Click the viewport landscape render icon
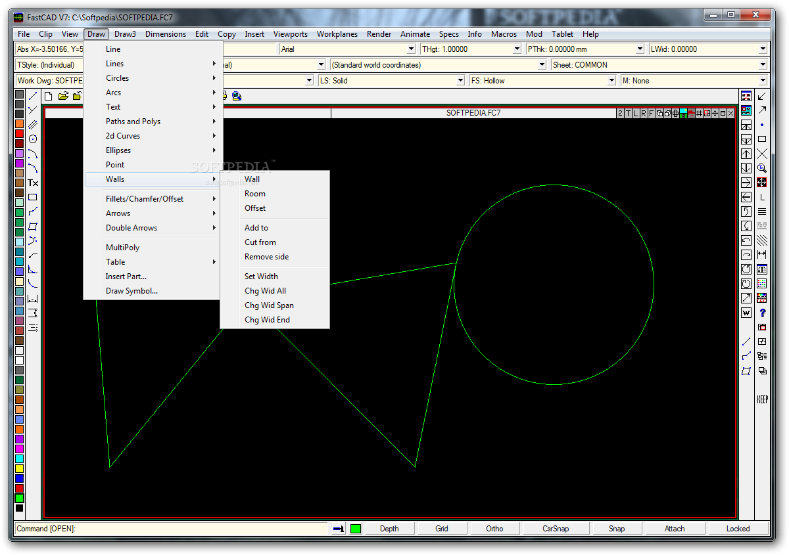The image size is (789, 555). (x=683, y=114)
